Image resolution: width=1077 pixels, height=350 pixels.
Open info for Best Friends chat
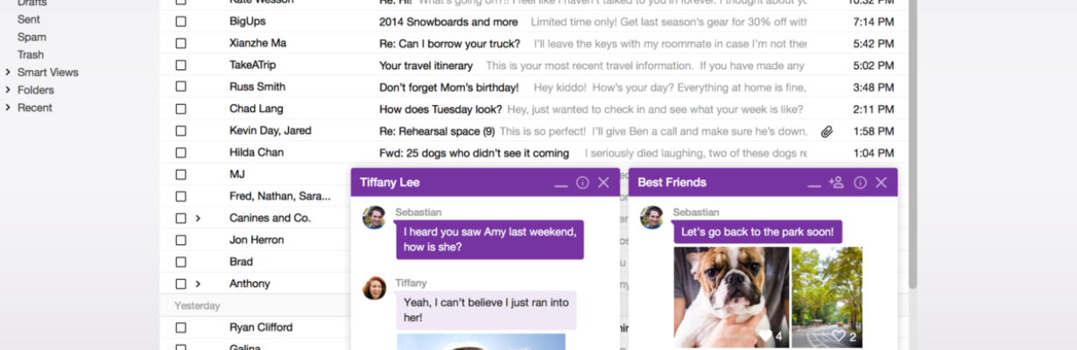(860, 183)
